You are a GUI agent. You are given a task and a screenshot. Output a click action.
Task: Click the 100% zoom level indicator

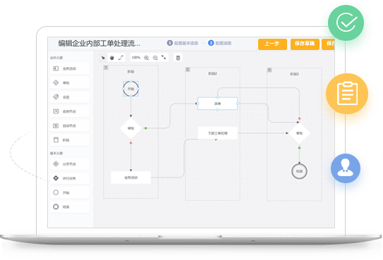[136, 58]
